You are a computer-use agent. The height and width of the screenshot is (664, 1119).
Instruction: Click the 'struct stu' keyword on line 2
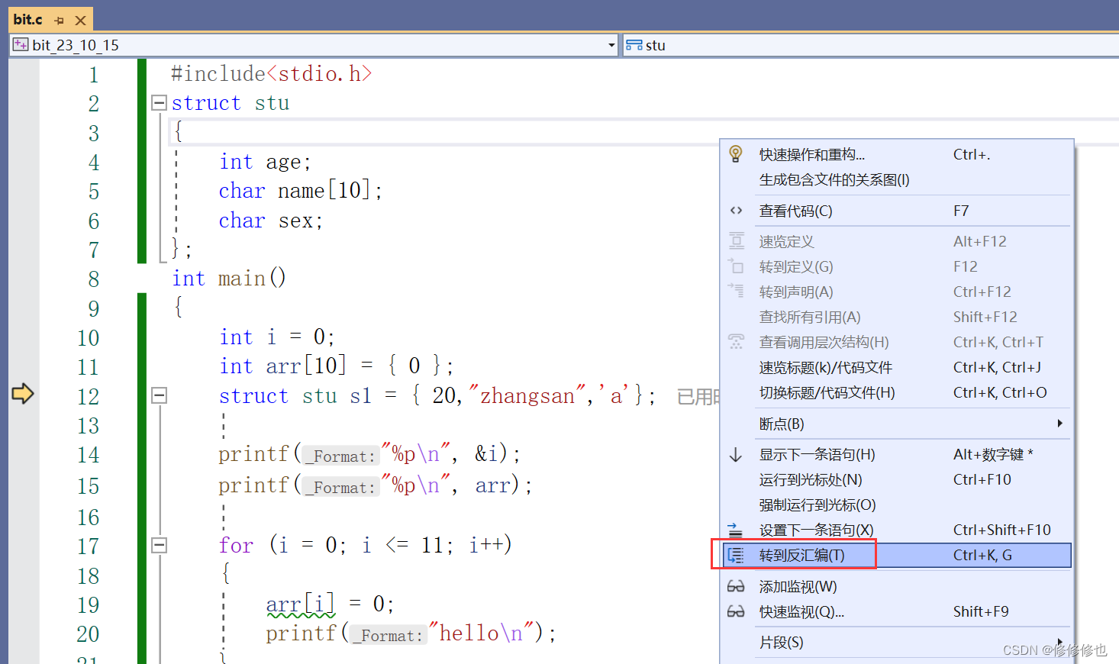click(231, 103)
